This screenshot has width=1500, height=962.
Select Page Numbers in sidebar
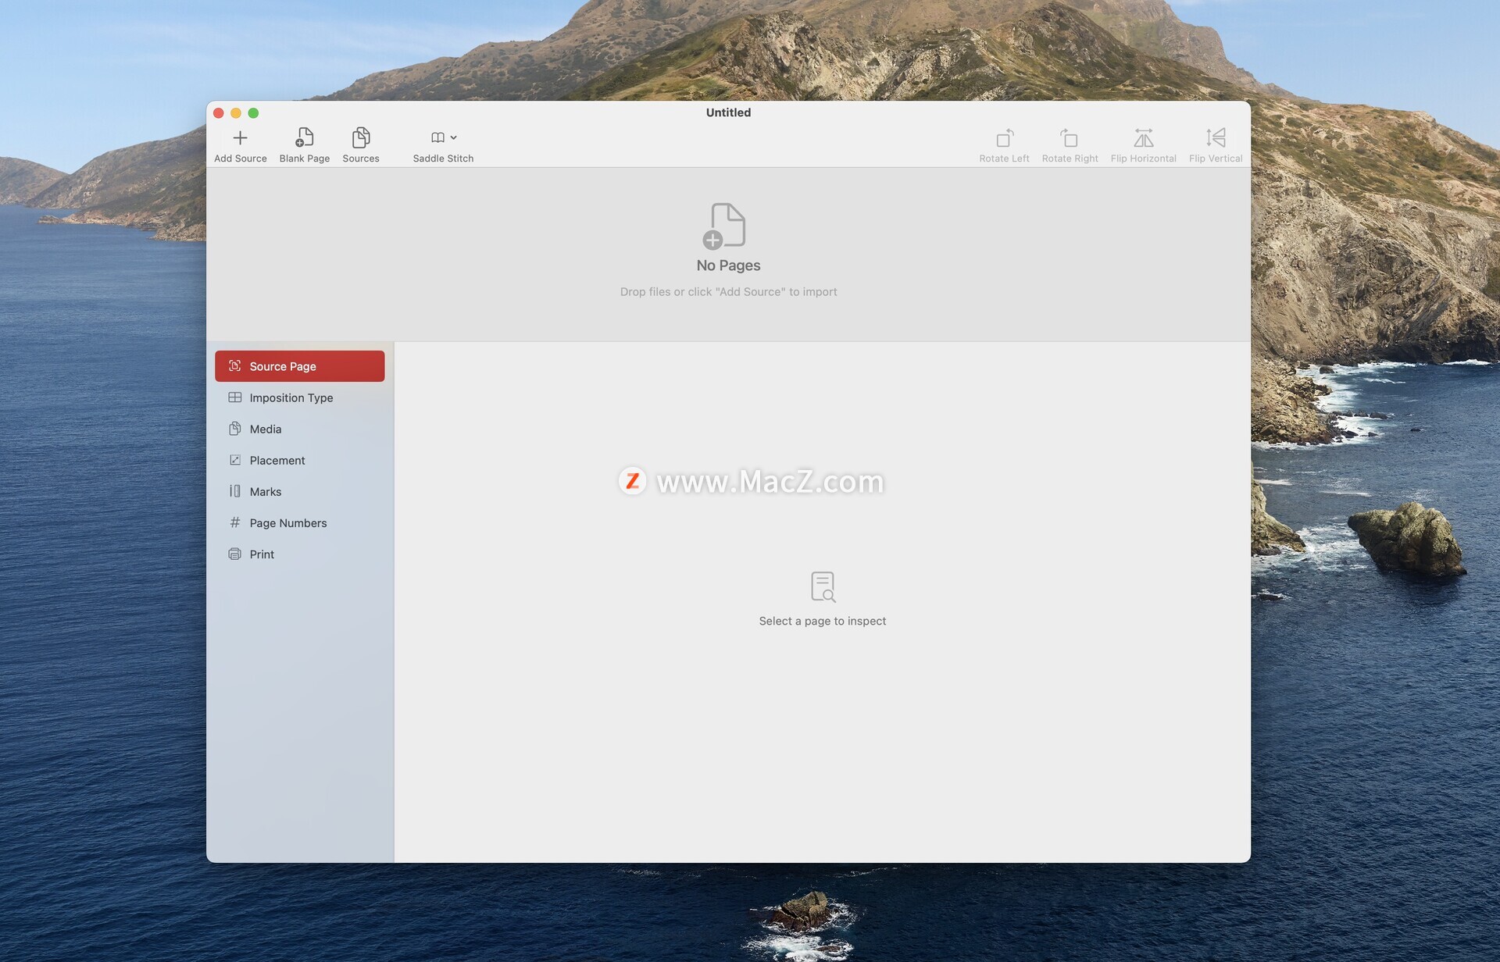pyautogui.click(x=287, y=522)
